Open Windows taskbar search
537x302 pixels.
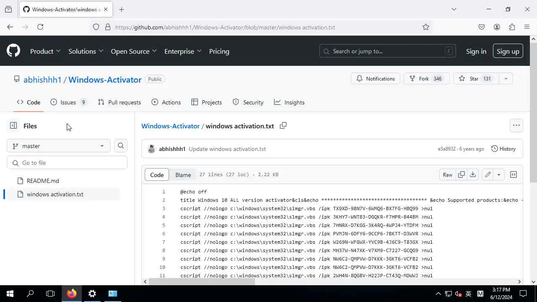pyautogui.click(x=30, y=294)
